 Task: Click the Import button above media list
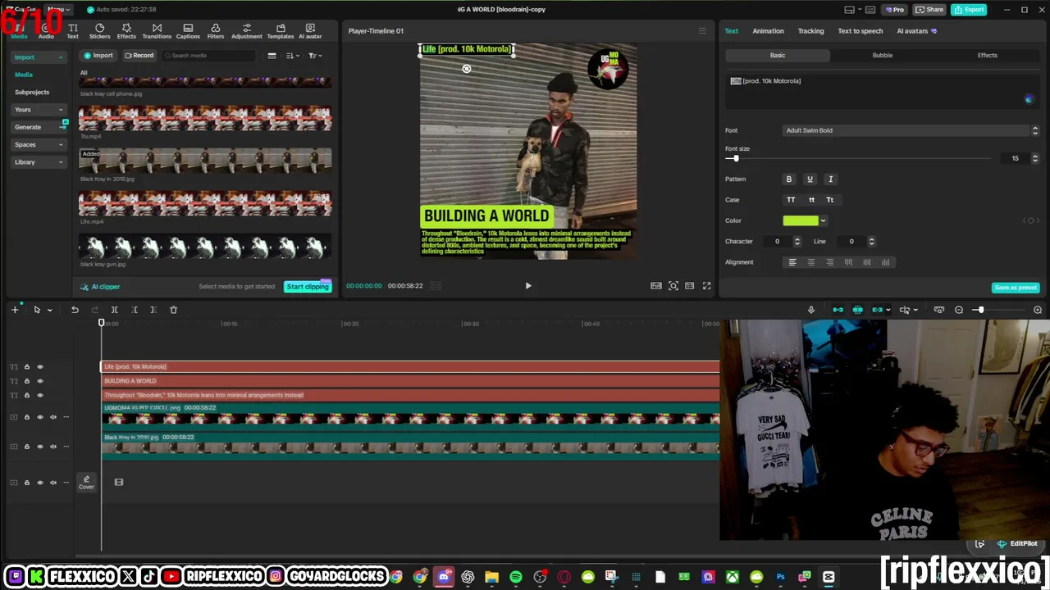pos(98,56)
